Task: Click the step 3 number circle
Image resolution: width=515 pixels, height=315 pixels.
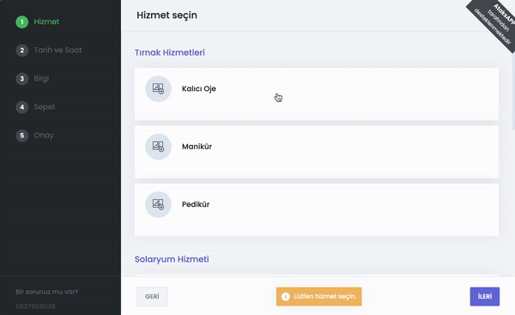Action: [x=22, y=79]
